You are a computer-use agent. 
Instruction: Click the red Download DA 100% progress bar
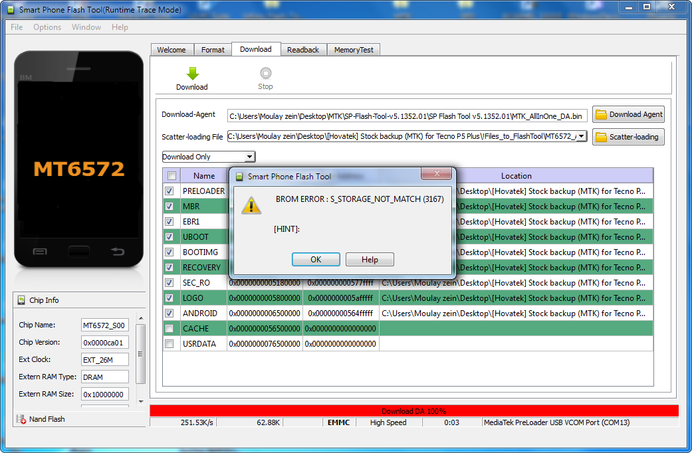click(x=414, y=411)
